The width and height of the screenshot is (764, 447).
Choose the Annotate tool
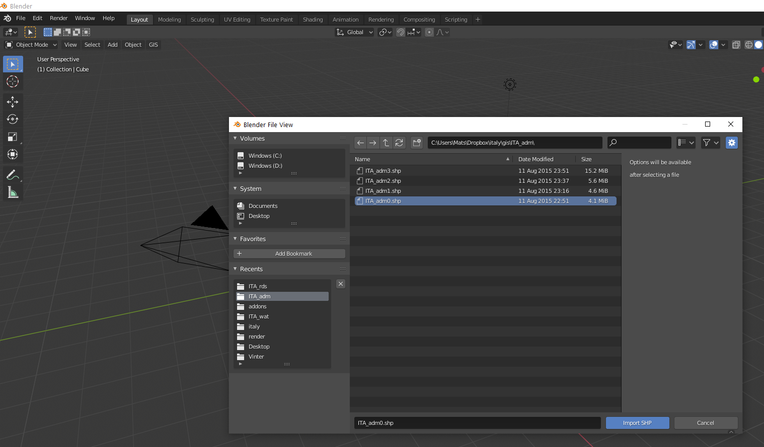tap(13, 175)
